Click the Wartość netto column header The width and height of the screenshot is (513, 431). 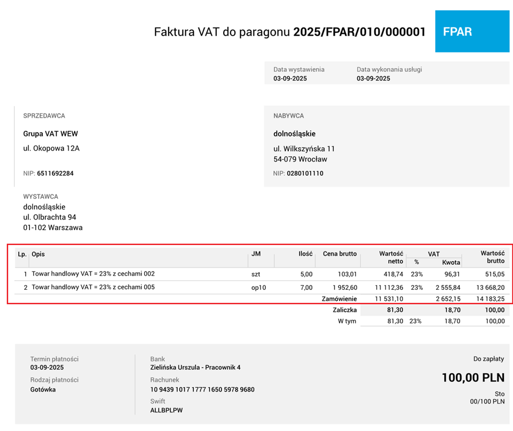(x=391, y=257)
